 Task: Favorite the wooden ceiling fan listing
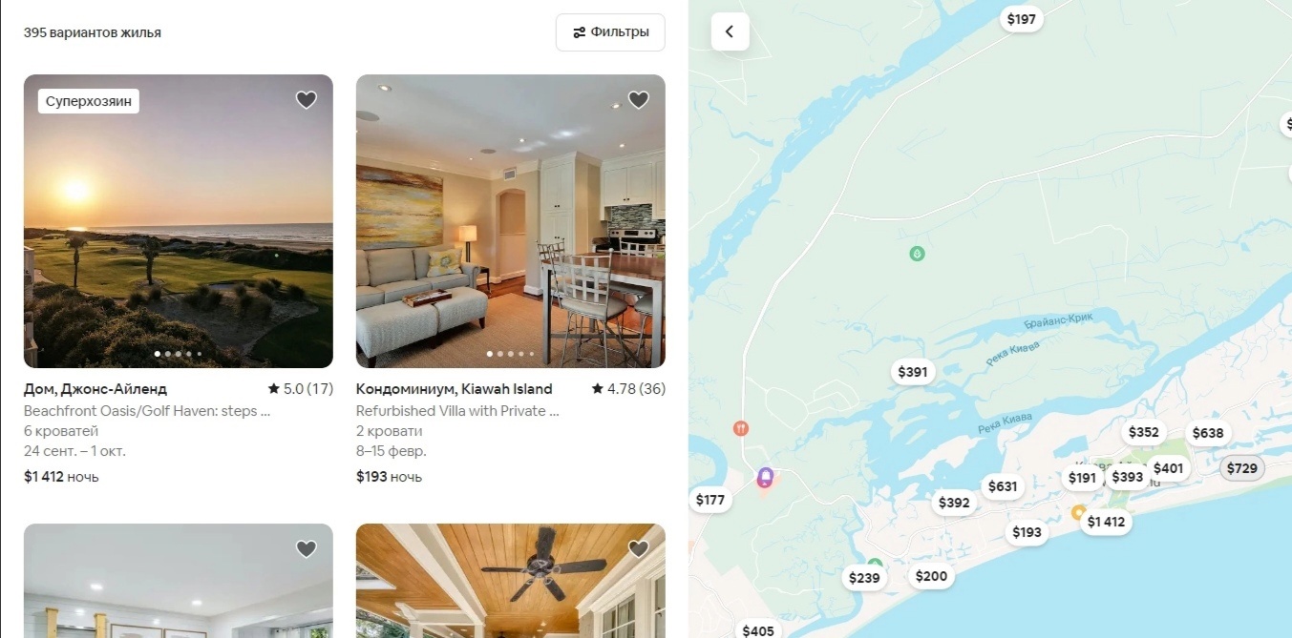point(638,549)
